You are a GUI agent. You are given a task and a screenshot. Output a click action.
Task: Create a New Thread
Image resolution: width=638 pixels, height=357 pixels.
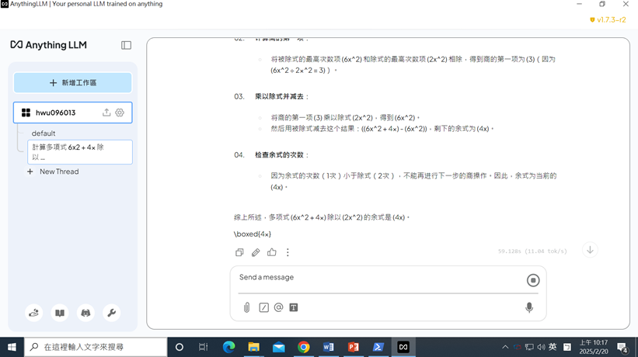coord(58,172)
